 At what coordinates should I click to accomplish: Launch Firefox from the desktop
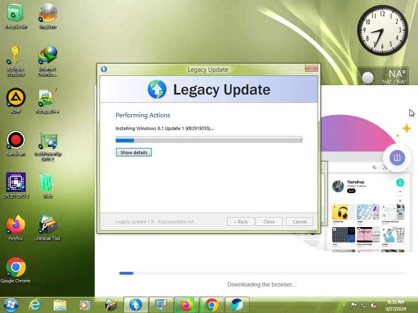click(16, 228)
